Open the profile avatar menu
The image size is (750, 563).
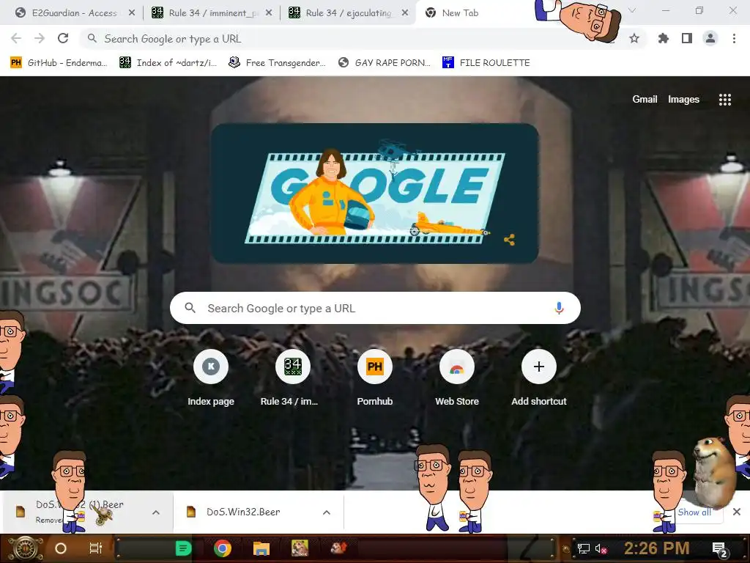(710, 38)
